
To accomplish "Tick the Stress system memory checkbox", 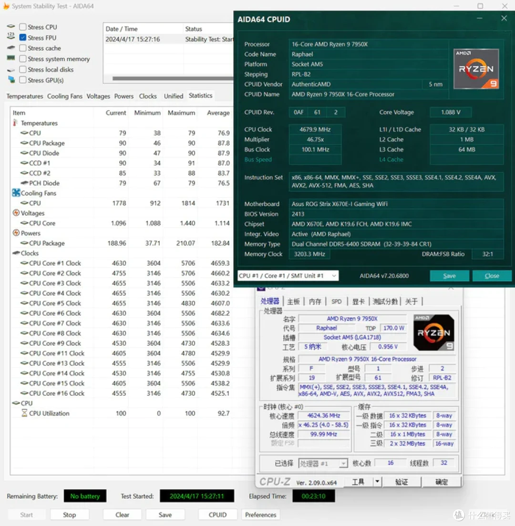I will [x=23, y=59].
